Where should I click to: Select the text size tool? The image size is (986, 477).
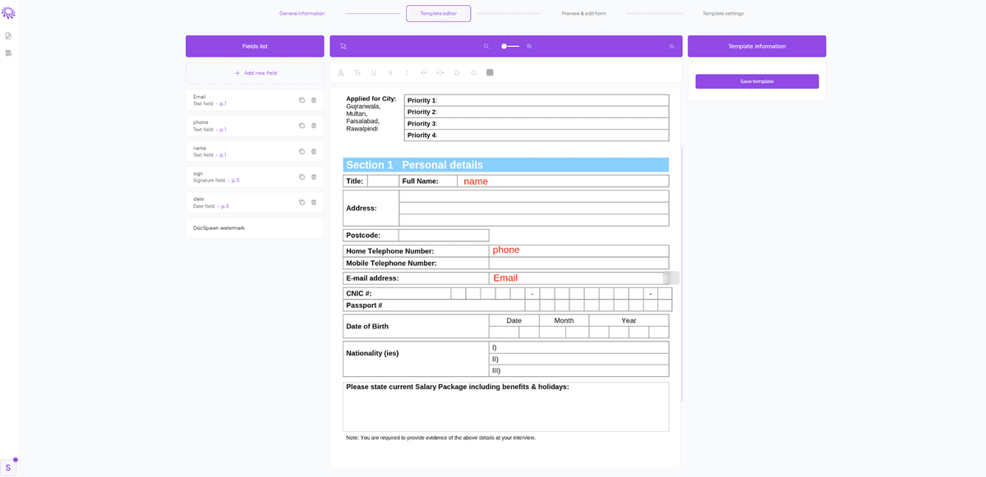click(x=357, y=72)
